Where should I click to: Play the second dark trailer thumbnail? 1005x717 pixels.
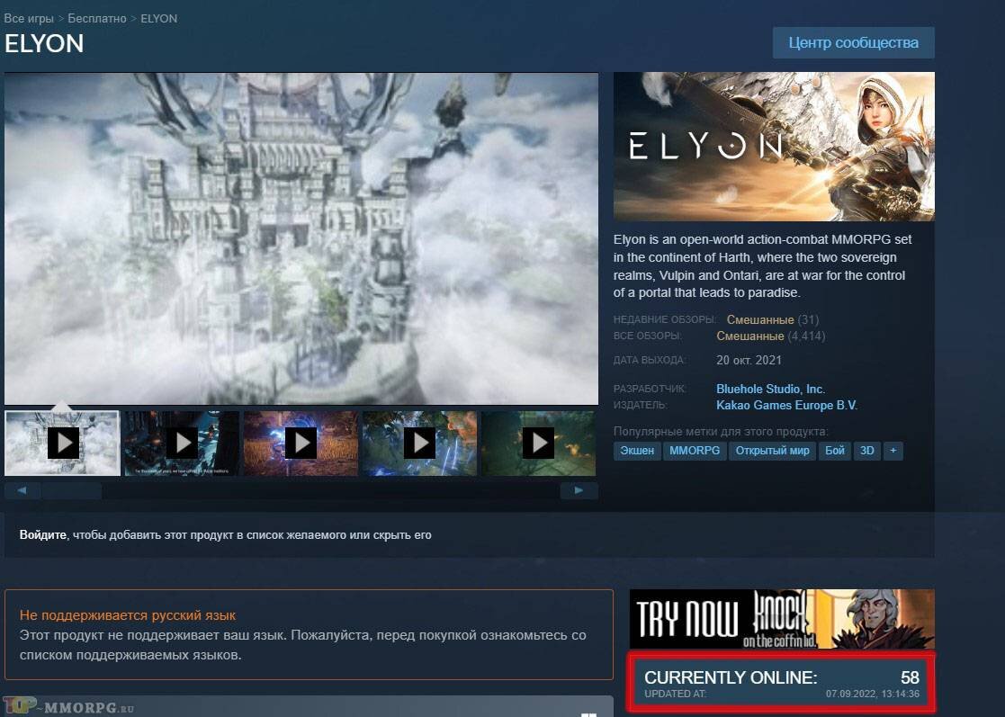pos(182,444)
